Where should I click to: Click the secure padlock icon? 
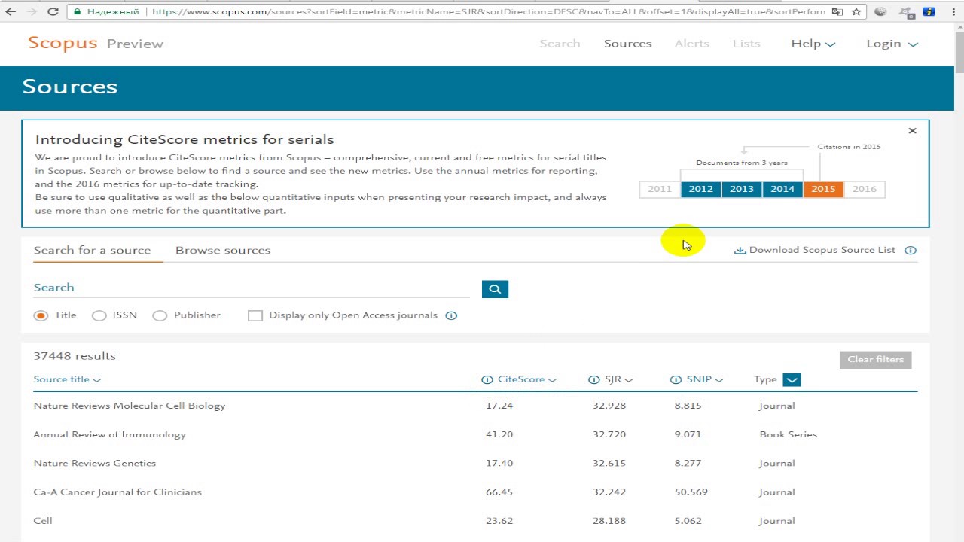point(78,11)
